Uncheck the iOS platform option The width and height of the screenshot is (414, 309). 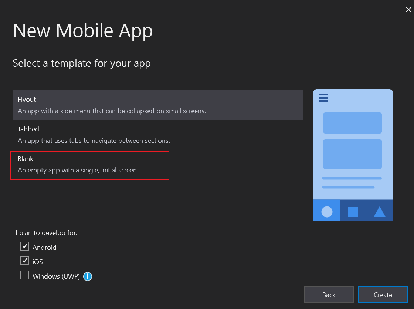click(x=24, y=261)
